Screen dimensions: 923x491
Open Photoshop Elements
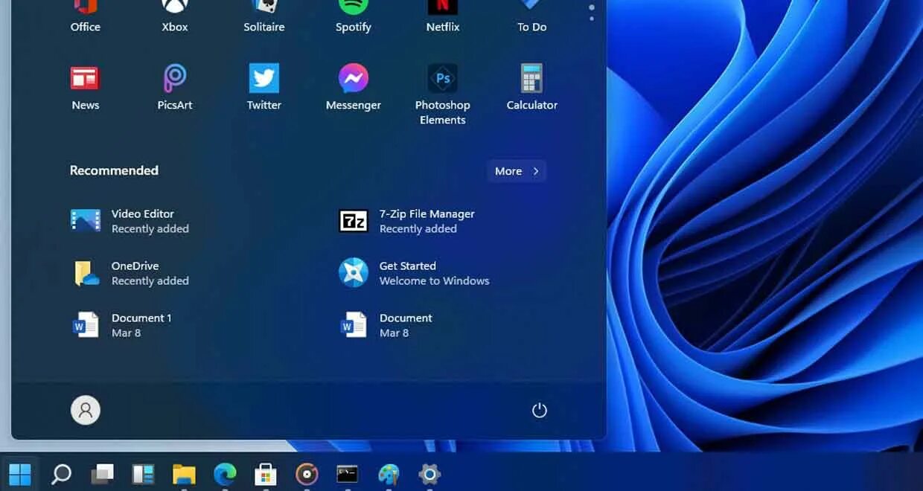pyautogui.click(x=443, y=94)
